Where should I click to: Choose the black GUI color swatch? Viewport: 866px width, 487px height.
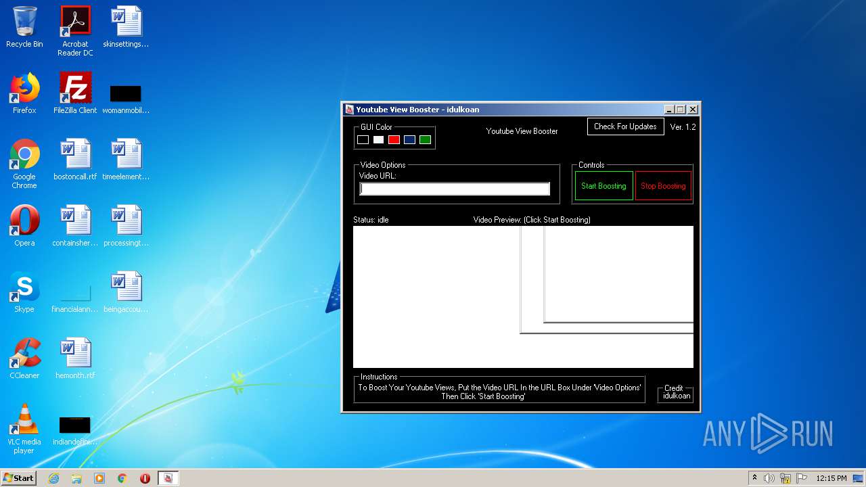(363, 140)
